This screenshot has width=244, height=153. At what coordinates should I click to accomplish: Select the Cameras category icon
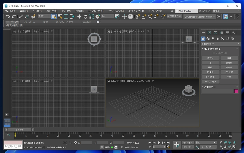point(218,39)
